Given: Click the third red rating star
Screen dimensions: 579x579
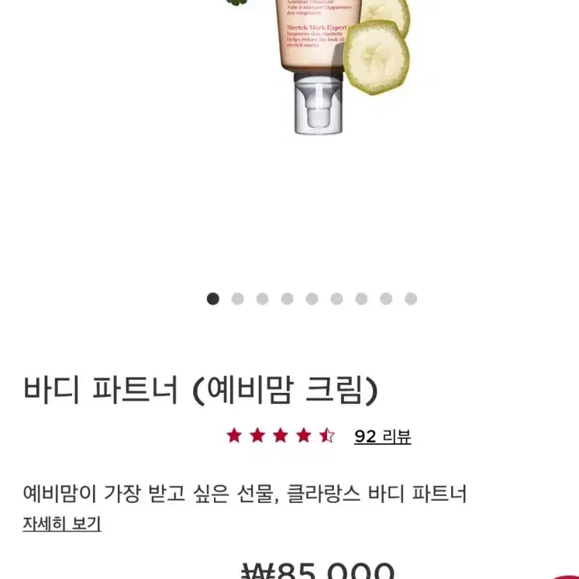Looking at the screenshot, I should pos(281,436).
